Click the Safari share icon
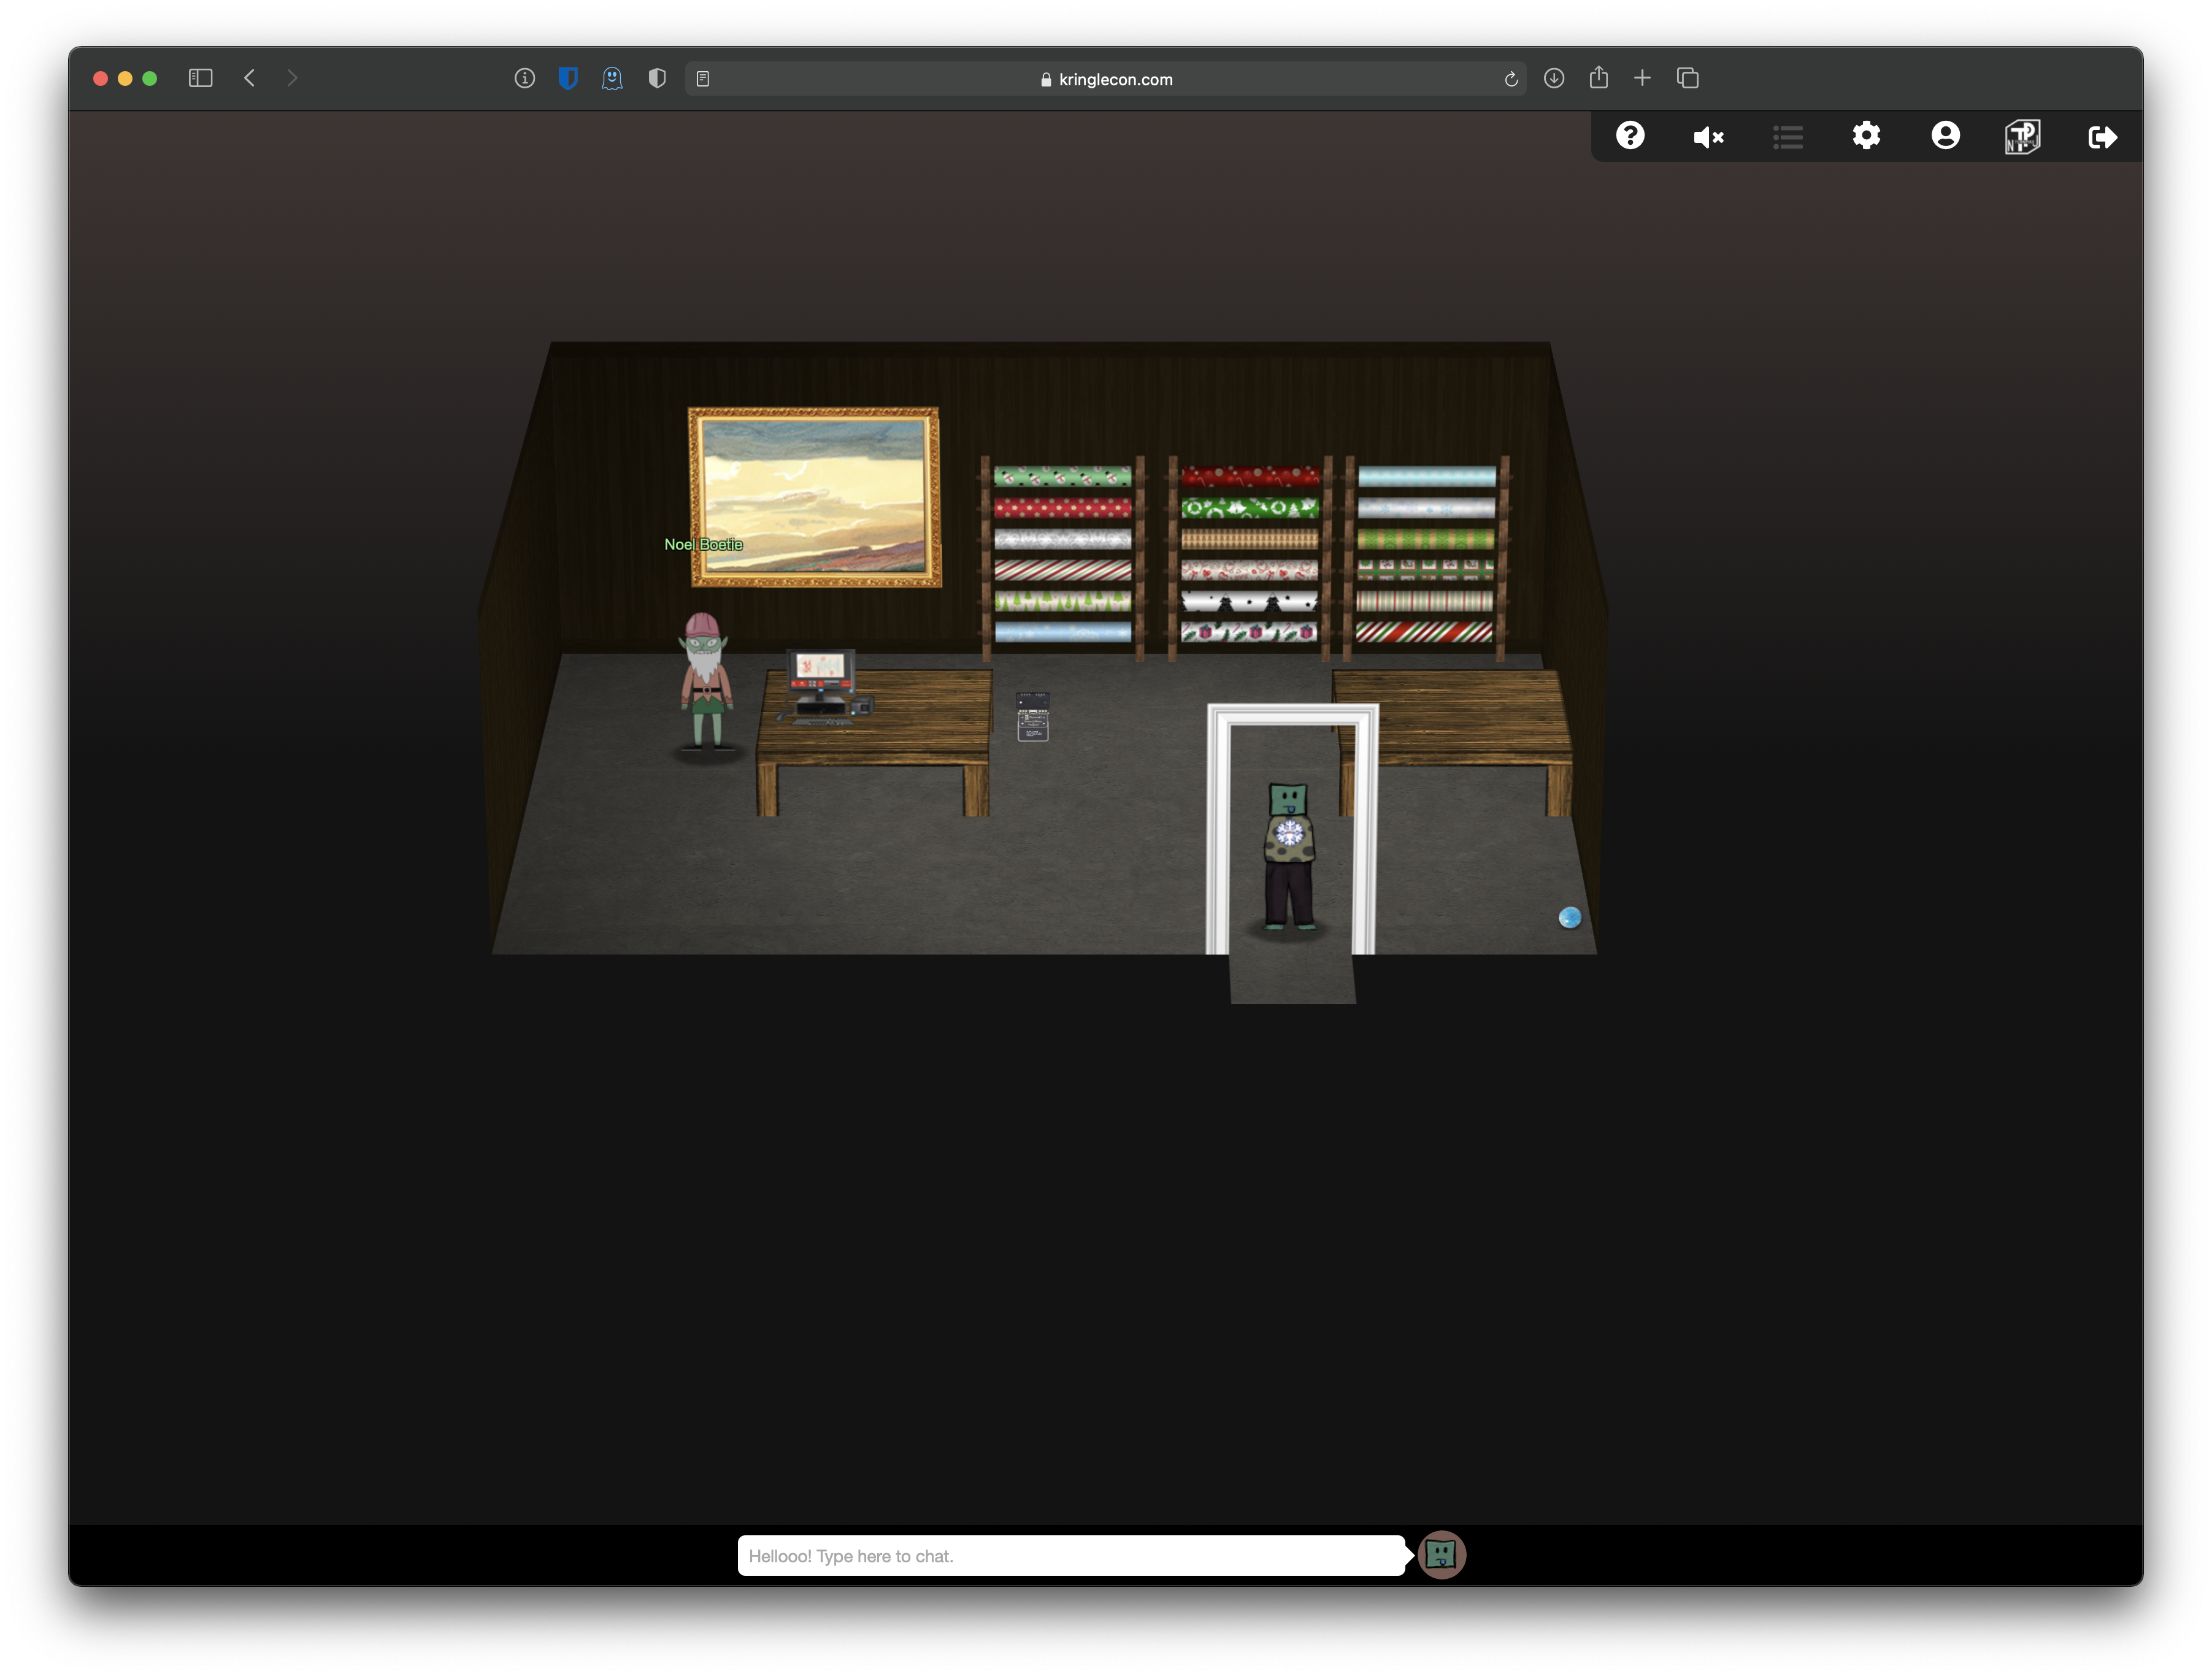 1599,77
